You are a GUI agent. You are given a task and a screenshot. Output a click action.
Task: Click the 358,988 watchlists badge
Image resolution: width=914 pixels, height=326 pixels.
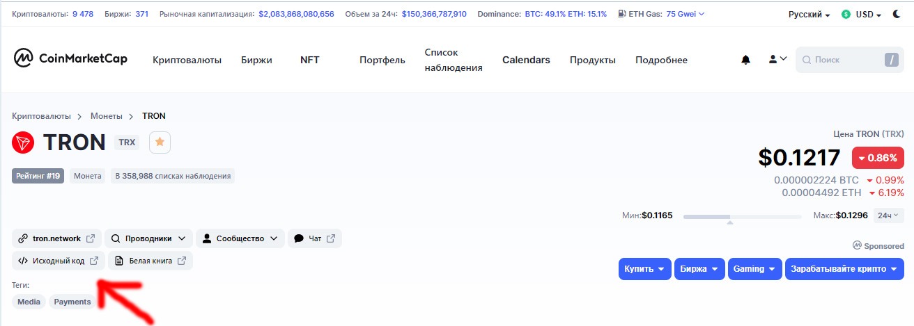click(x=173, y=176)
